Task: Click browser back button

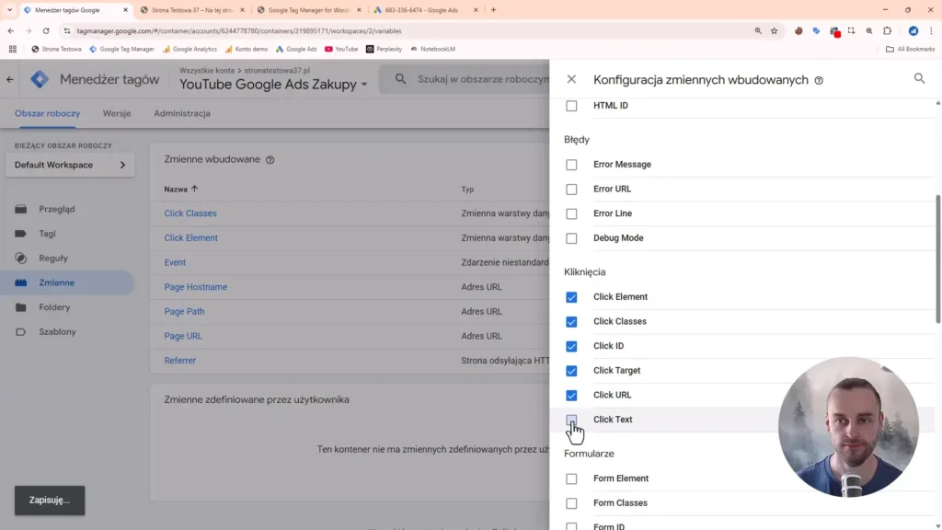Action: pyautogui.click(x=11, y=30)
